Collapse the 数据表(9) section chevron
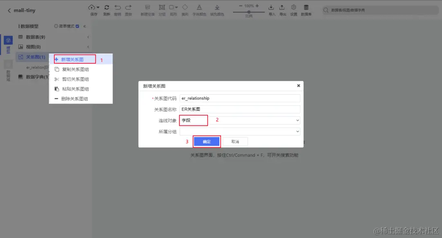The height and width of the screenshot is (238, 442). pyautogui.click(x=88, y=37)
